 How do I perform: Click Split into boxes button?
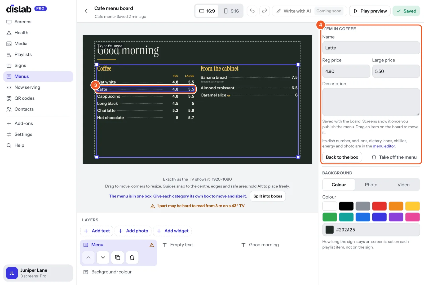pyautogui.click(x=268, y=196)
